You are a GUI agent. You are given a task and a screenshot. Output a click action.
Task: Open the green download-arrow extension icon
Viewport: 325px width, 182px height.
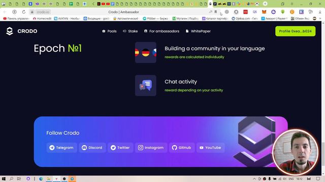pos(282,12)
